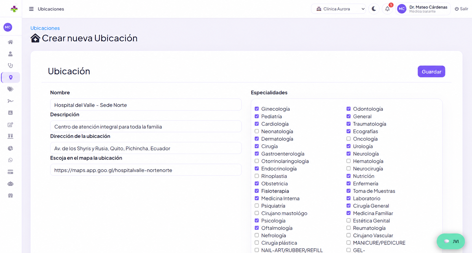Open the pie chart icon in sidebar
This screenshot has height=253, width=472.
[x=10, y=148]
